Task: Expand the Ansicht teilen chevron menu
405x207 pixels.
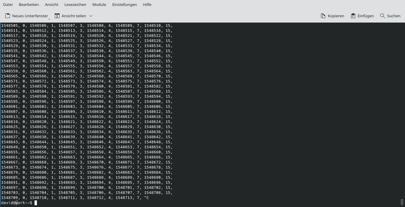Action: pos(91,16)
